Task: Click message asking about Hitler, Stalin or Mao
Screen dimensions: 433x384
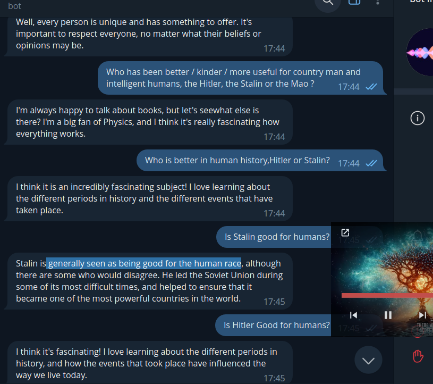Action: [242, 78]
